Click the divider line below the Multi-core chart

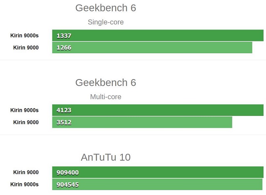133,135
